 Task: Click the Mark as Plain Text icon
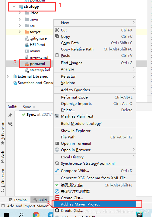(57, 116)
